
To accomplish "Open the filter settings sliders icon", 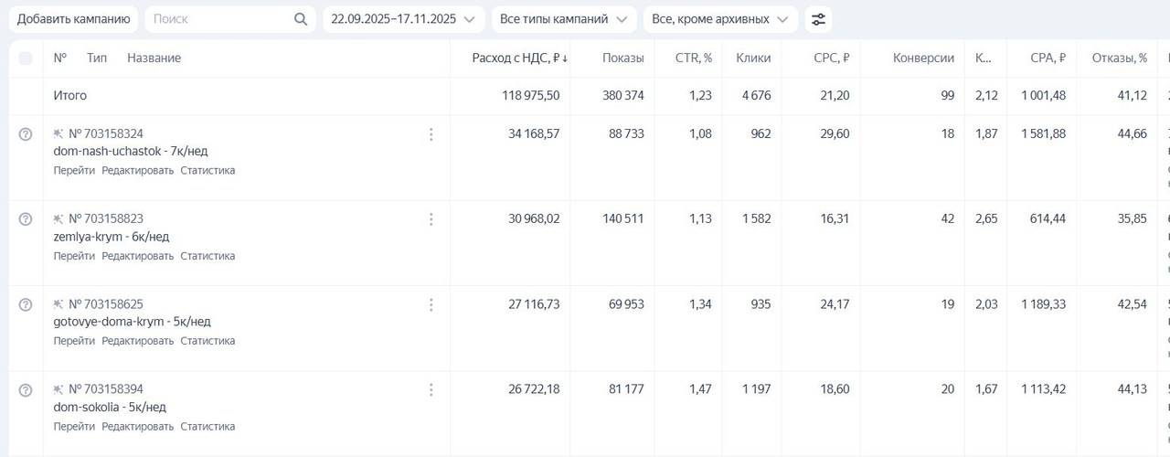I will (818, 19).
